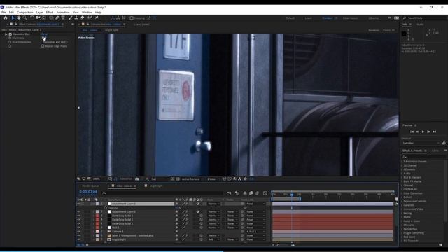Select the Puppet Pin tool
The width and height of the screenshot is (448, 252).
pyautogui.click(x=97, y=17)
